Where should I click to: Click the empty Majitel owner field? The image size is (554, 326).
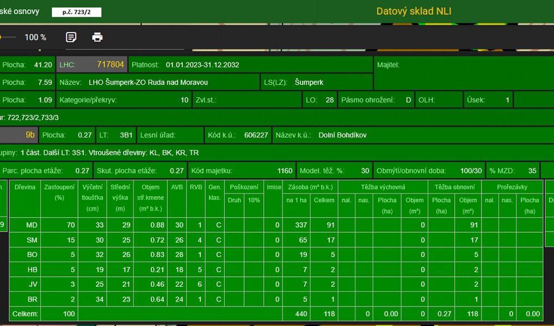click(x=464, y=73)
